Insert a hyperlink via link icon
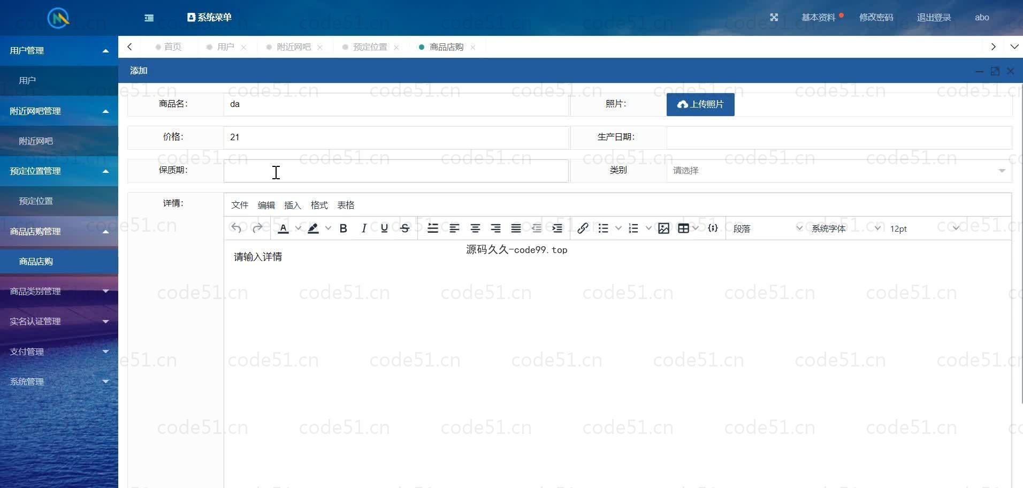 583,228
